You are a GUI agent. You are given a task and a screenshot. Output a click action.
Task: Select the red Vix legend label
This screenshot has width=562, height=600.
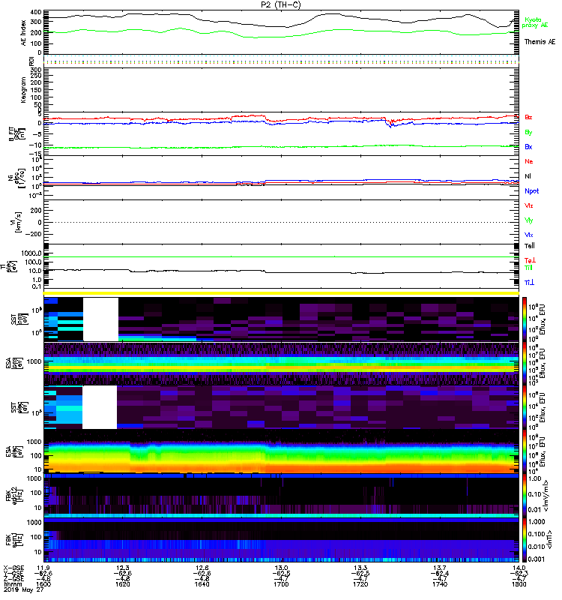click(529, 205)
